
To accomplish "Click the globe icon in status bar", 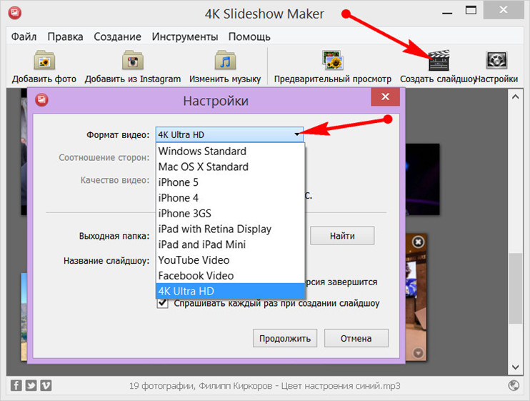I will 514,385.
